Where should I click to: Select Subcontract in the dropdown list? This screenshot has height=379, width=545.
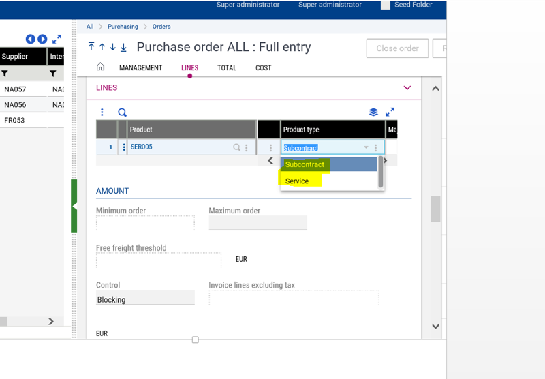[305, 164]
